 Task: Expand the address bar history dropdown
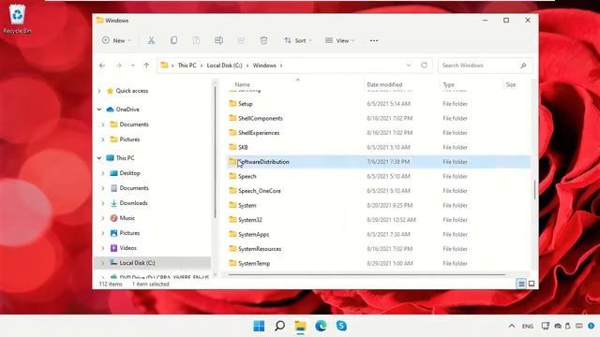(409, 66)
